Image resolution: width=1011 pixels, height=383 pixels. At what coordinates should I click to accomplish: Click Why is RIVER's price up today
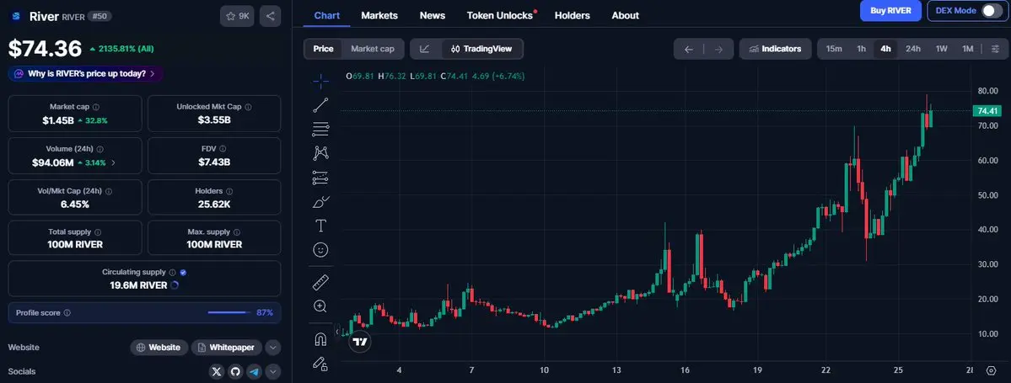[86, 74]
